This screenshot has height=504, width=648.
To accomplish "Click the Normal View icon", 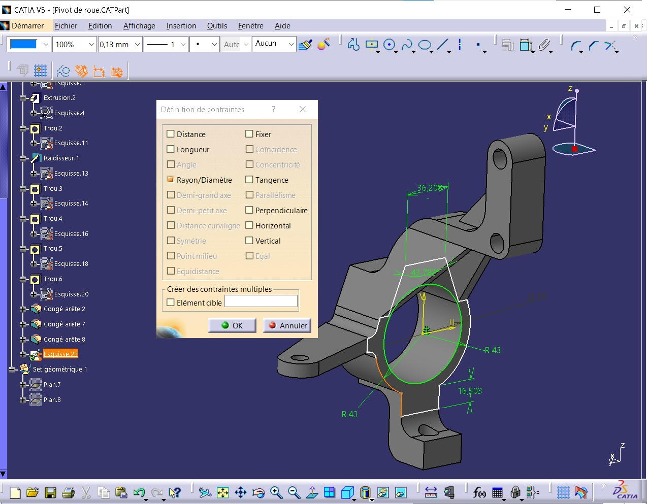I will tap(312, 492).
